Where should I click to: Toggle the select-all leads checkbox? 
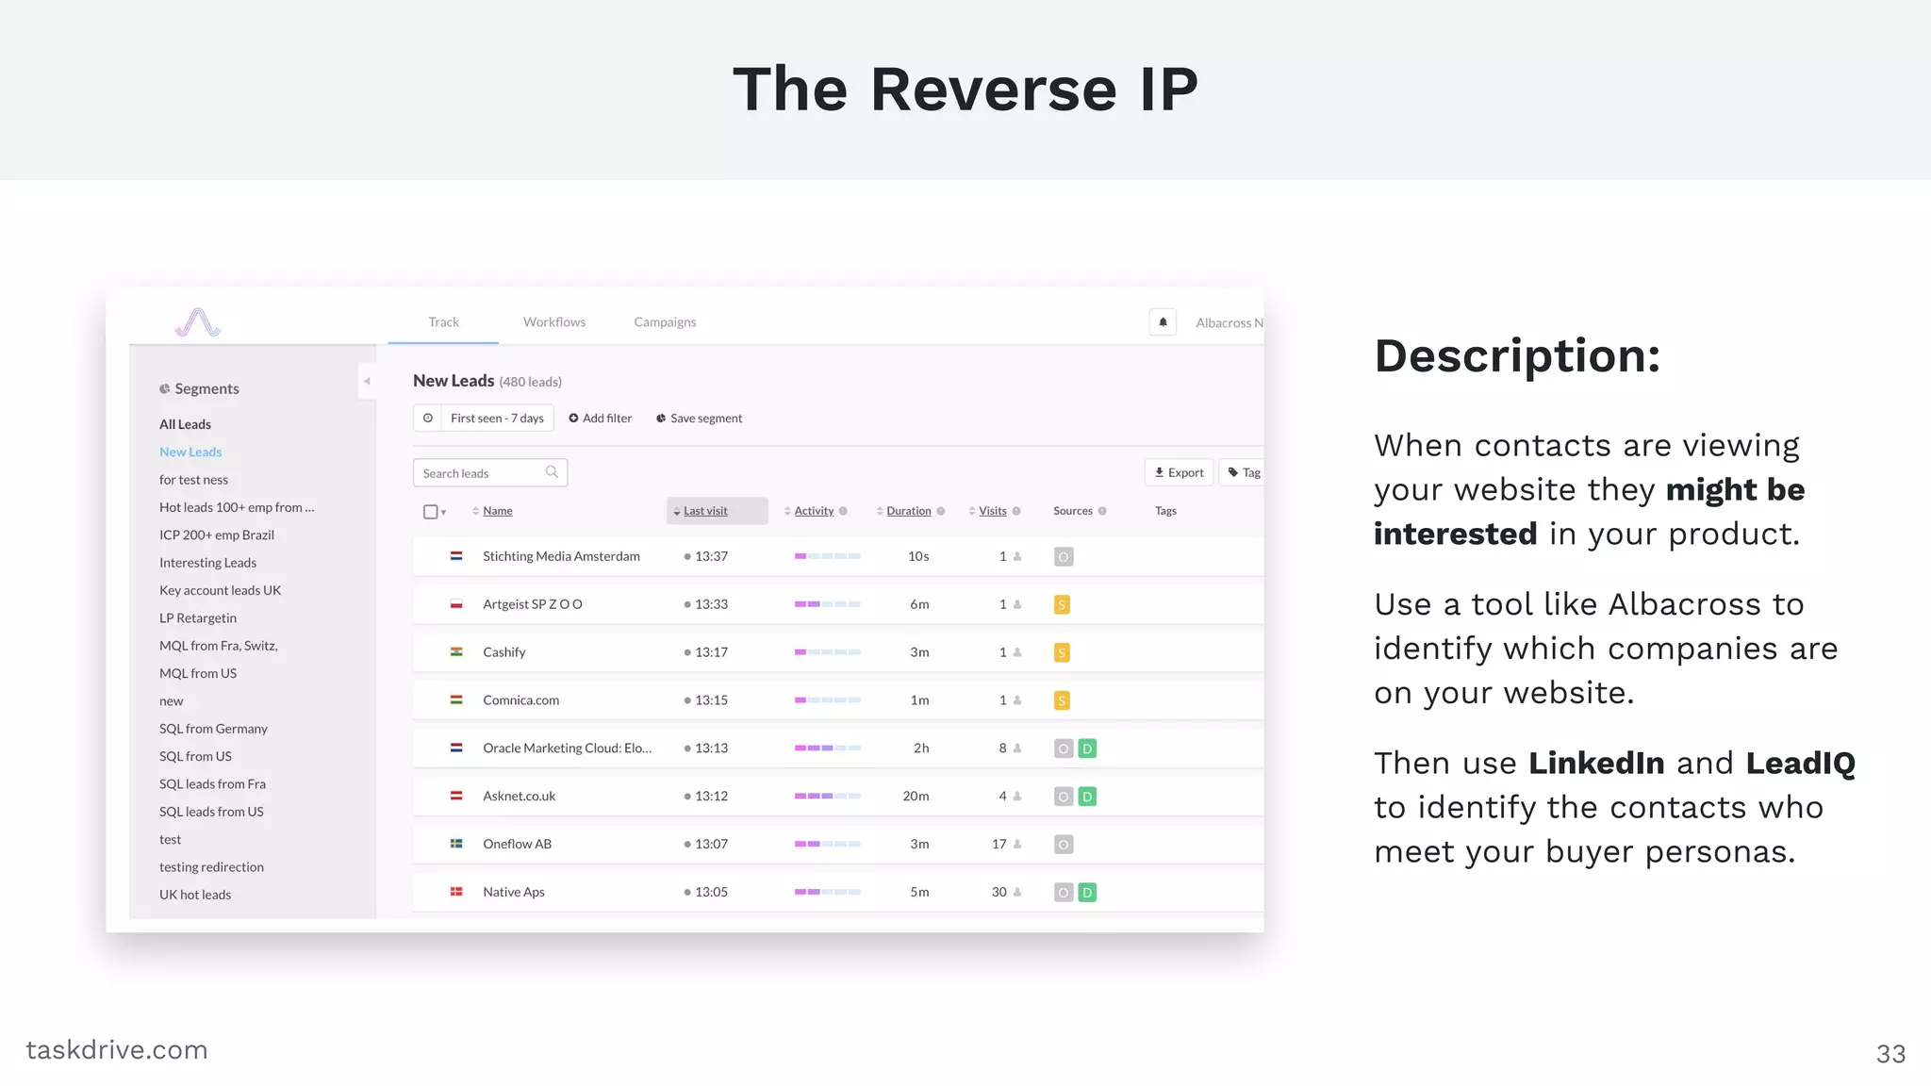pos(431,512)
